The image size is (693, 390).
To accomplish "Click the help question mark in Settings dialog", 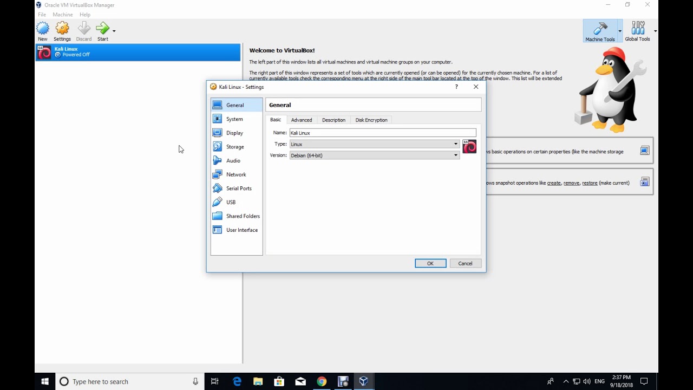I will [x=456, y=87].
